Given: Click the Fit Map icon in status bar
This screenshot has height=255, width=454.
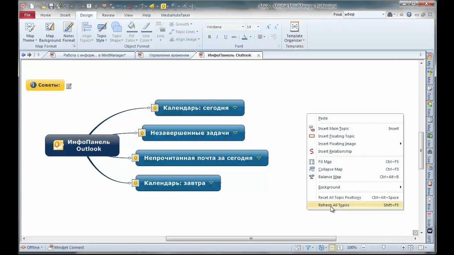Looking at the screenshot, I should coord(411,248).
